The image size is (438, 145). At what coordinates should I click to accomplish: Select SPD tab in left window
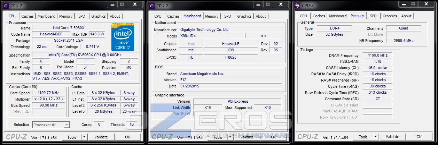82,16
